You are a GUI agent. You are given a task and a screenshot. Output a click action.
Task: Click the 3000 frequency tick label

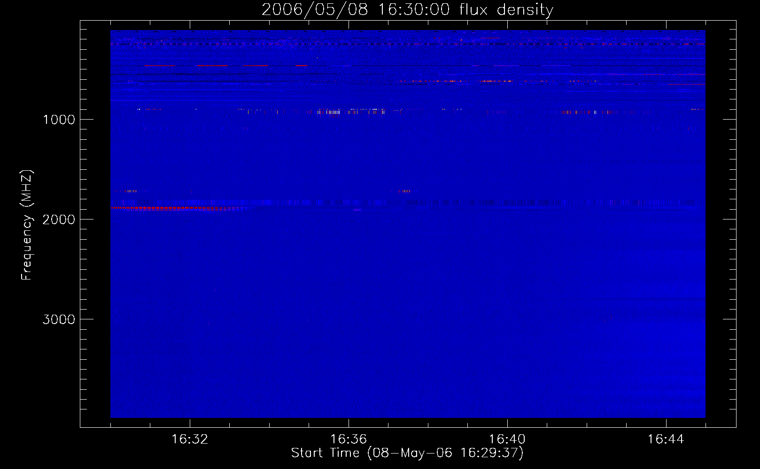[59, 319]
